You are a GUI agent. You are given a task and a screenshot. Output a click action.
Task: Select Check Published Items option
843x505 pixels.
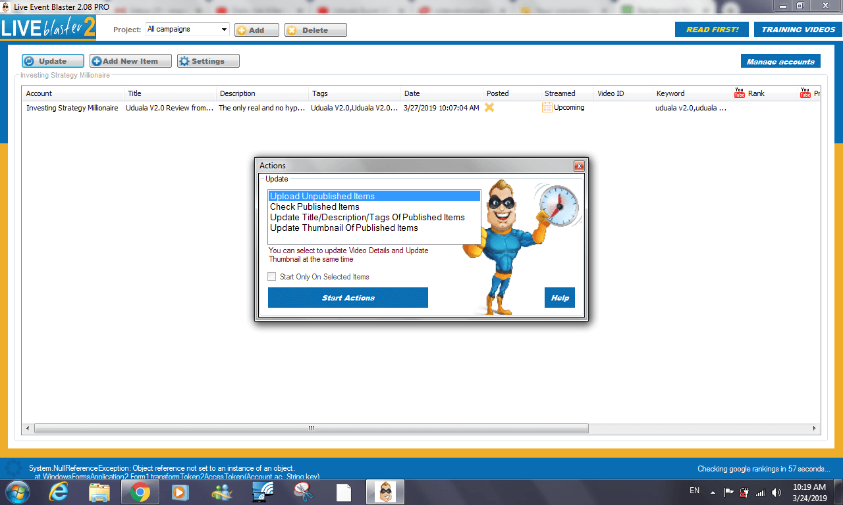pos(374,206)
